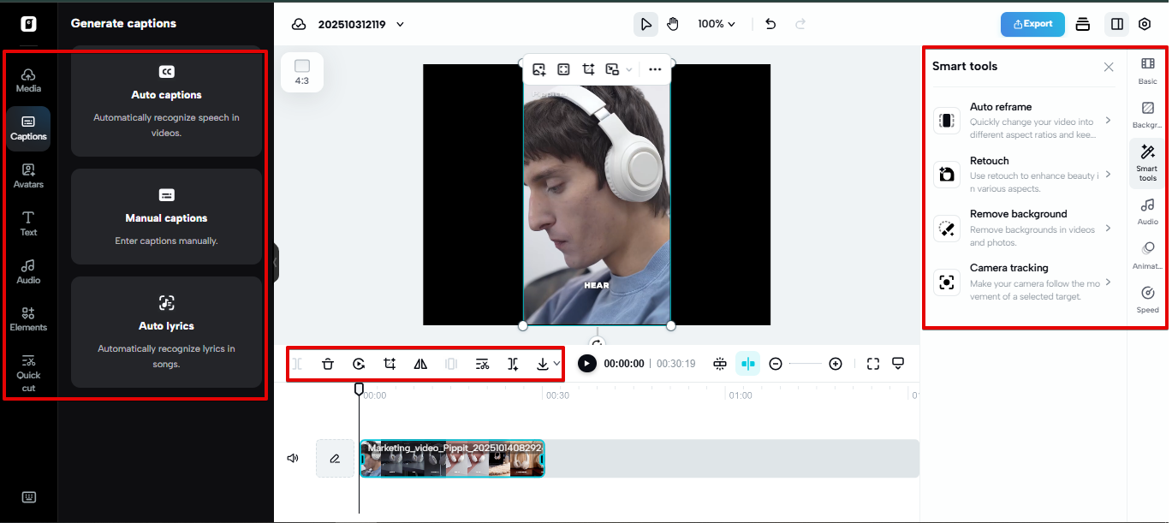1172x523 pixels.
Task: Open the Media panel in the sidebar
Action: (28, 81)
